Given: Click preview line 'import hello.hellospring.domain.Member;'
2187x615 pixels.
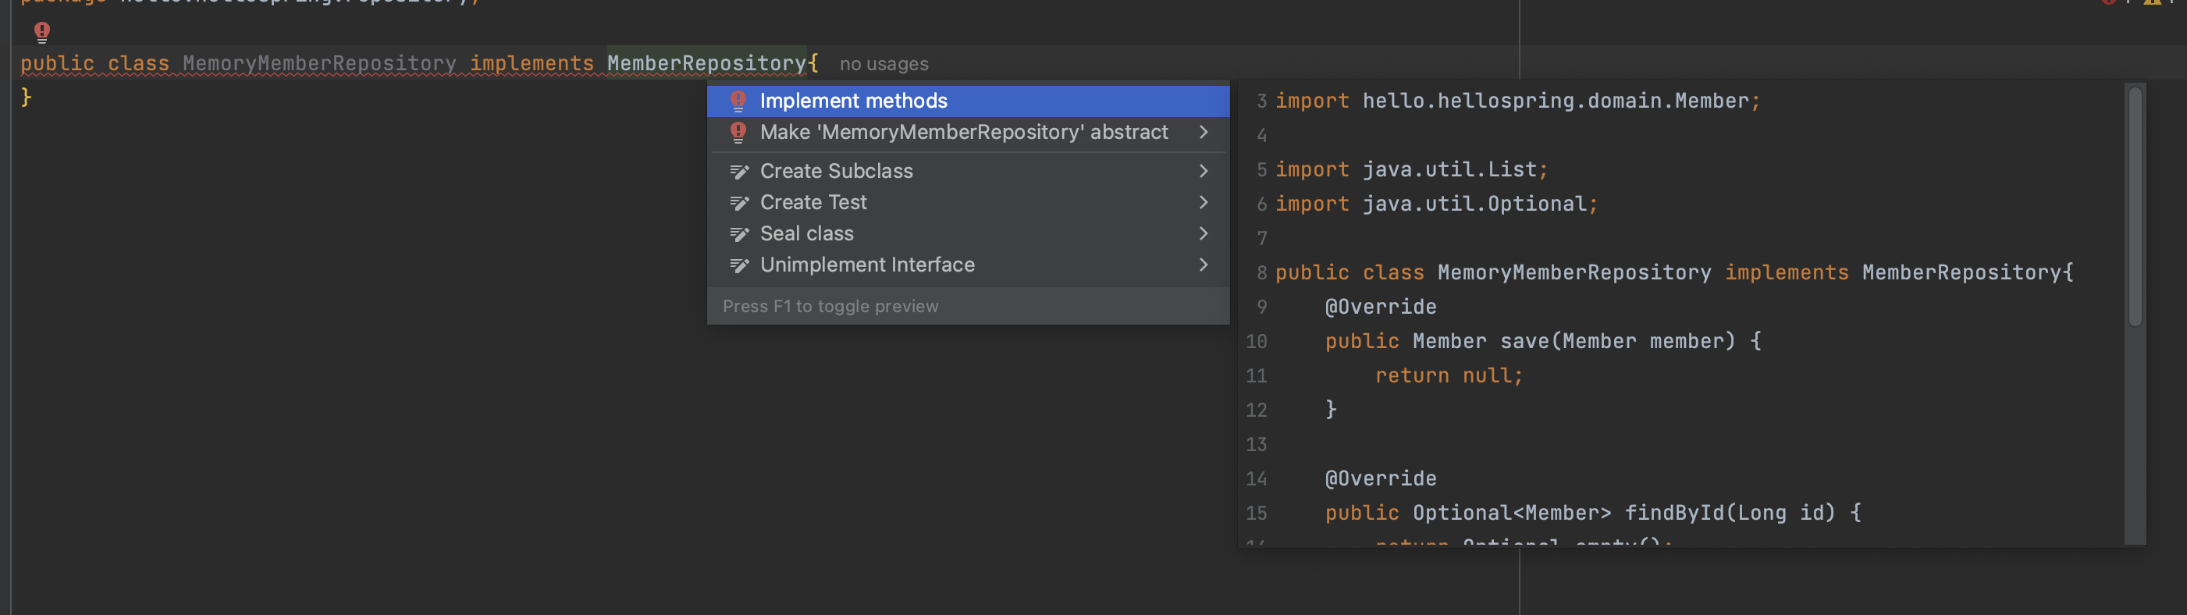Looking at the screenshot, I should (1518, 101).
